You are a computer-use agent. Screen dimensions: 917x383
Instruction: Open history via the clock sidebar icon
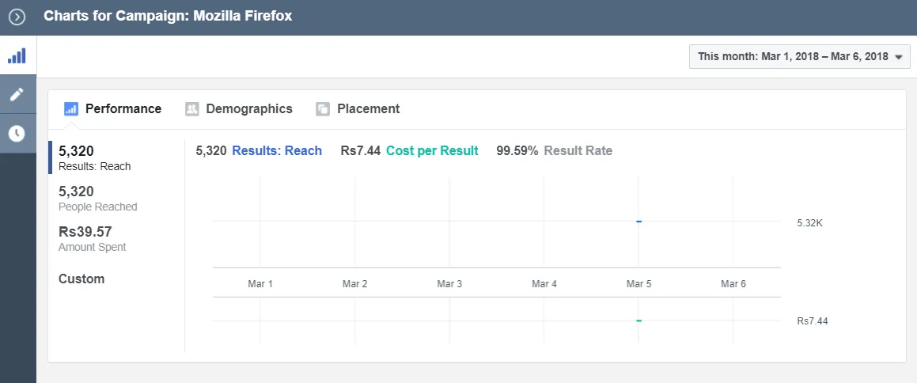[x=17, y=133]
